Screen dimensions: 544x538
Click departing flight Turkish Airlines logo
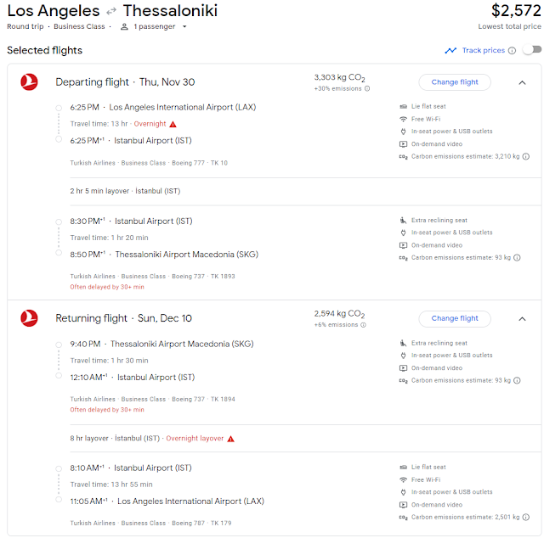tap(30, 82)
